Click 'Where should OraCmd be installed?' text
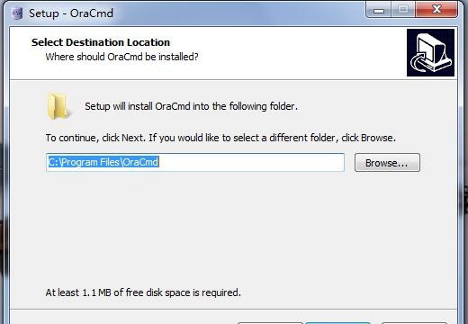 tap(122, 57)
